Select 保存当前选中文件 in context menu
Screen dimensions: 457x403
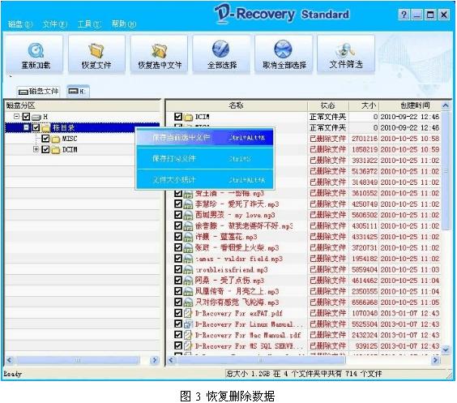coord(205,137)
